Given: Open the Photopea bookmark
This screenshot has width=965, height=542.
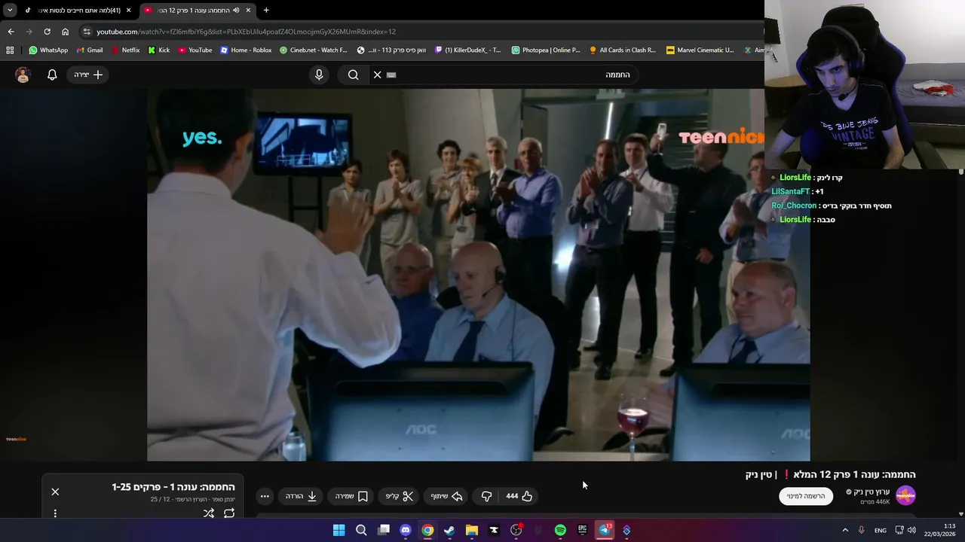Looking at the screenshot, I should pyautogui.click(x=546, y=50).
